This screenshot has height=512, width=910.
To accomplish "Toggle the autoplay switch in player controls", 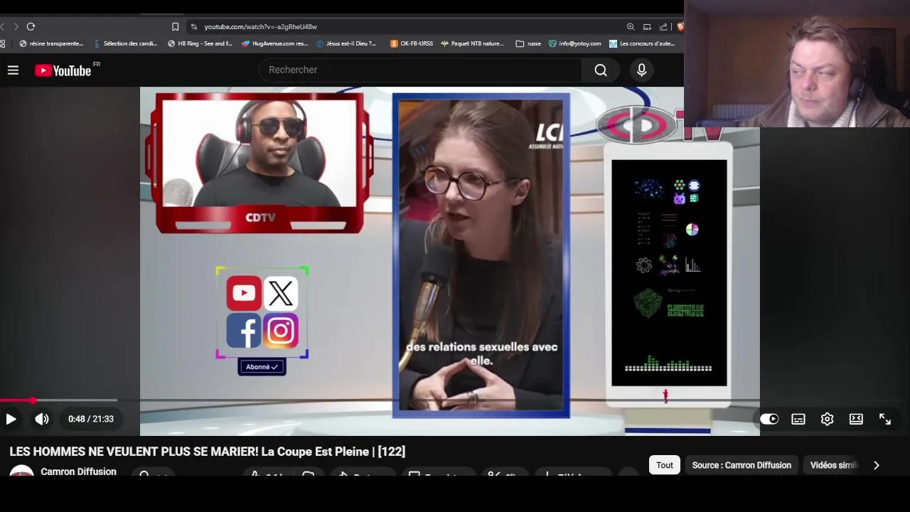I will (x=769, y=419).
